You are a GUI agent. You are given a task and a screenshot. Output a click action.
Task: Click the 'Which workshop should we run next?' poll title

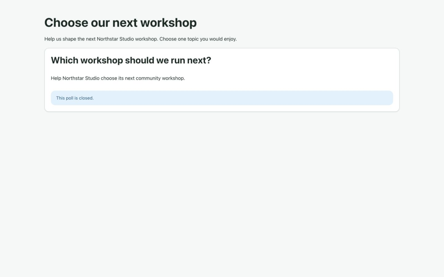click(x=131, y=60)
